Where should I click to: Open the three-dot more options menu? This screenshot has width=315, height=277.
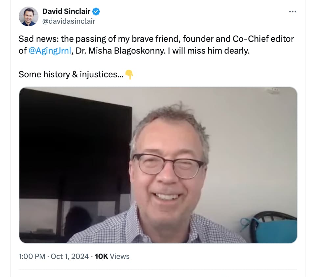[292, 12]
